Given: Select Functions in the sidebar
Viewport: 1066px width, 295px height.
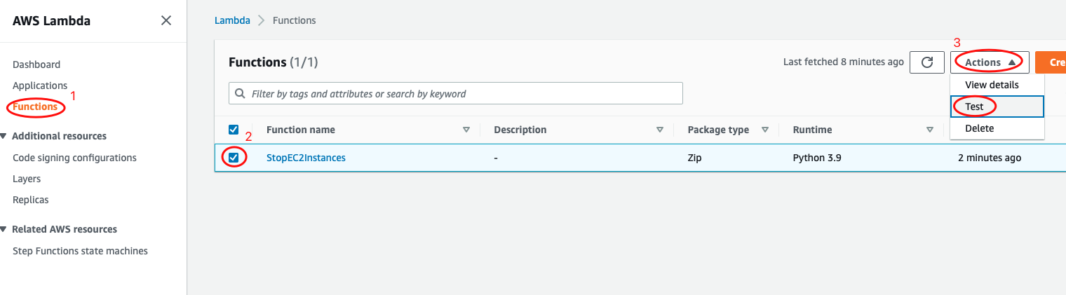Looking at the screenshot, I should coord(35,107).
